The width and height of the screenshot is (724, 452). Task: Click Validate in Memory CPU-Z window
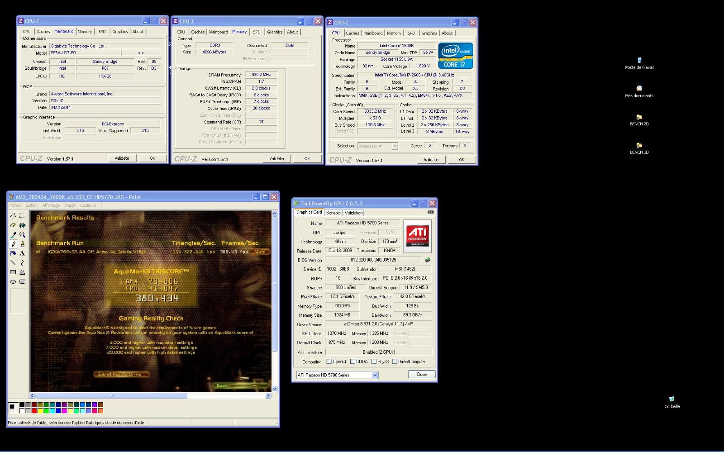pyautogui.click(x=276, y=159)
